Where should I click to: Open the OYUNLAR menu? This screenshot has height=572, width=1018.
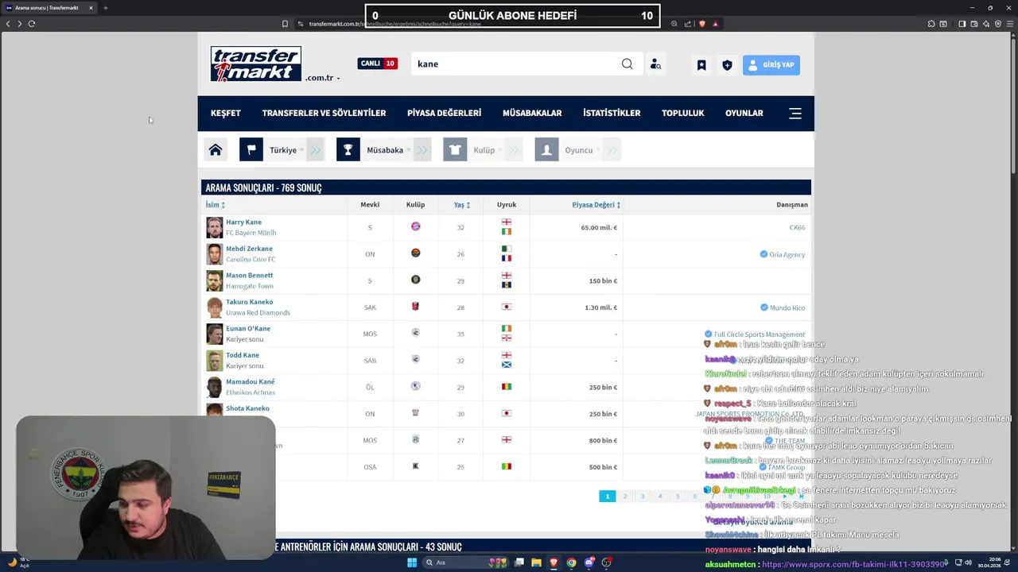pyautogui.click(x=744, y=114)
